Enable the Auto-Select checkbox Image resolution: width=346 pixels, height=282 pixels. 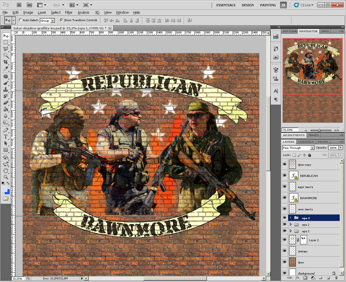point(20,20)
